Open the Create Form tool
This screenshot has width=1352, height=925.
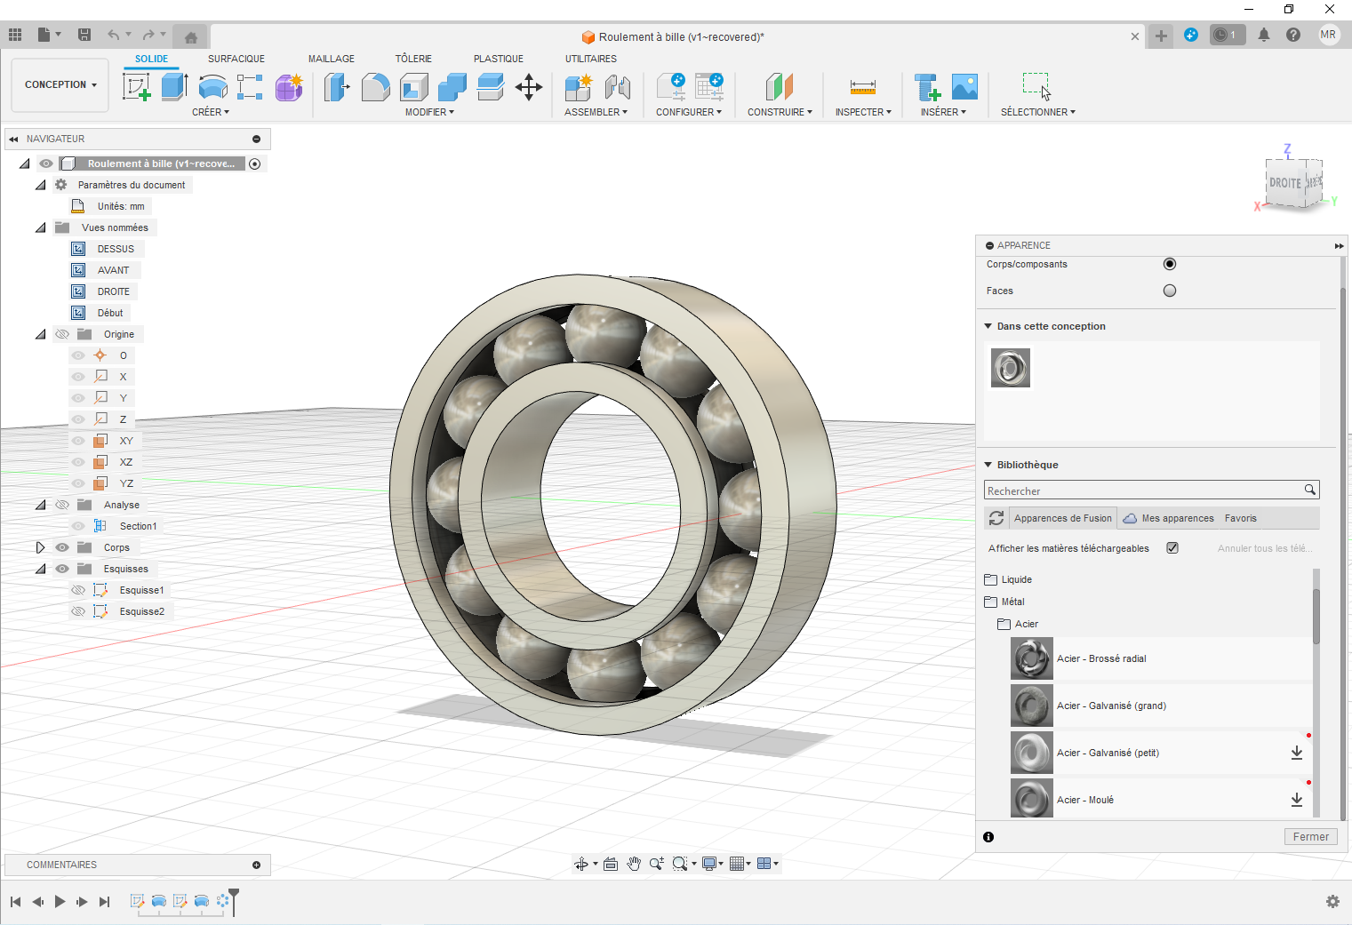[289, 87]
